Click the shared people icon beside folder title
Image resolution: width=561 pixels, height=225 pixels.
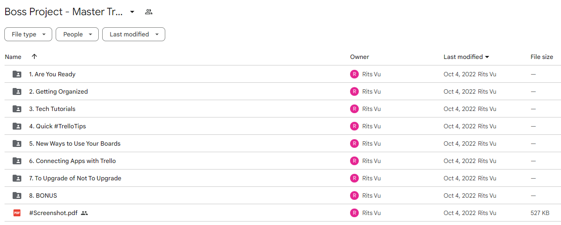click(149, 12)
